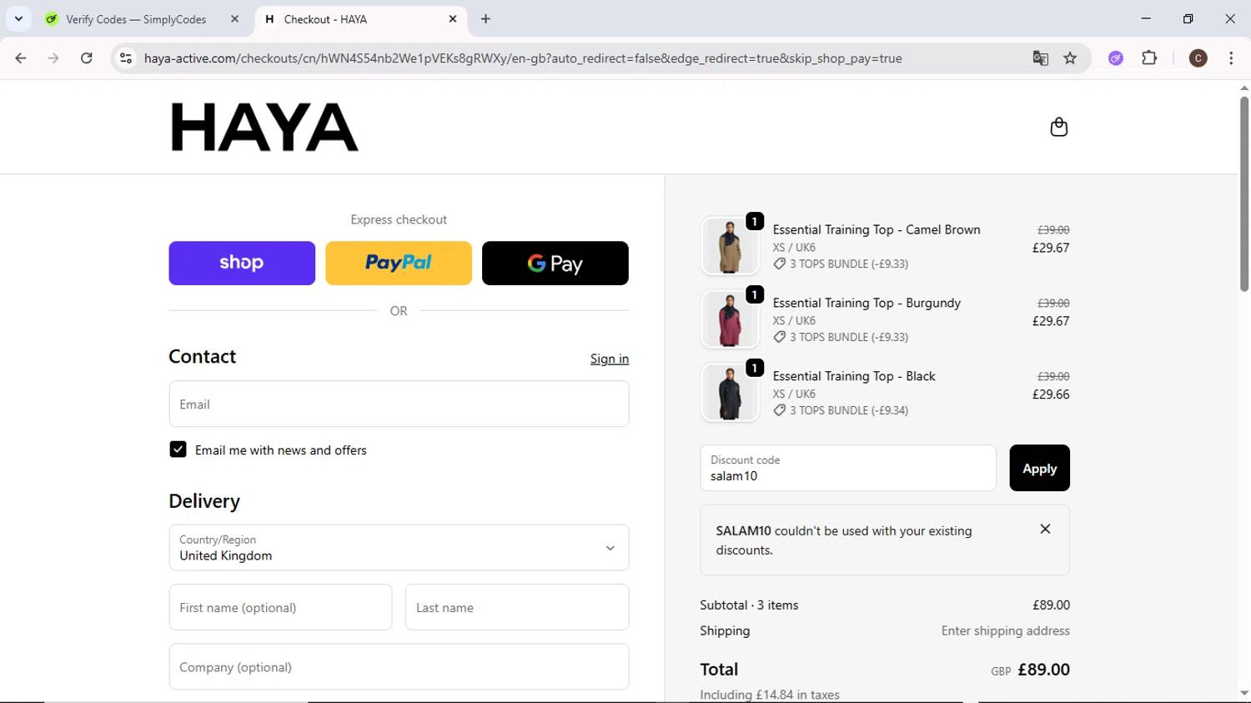Focus the Email input field

[399, 404]
